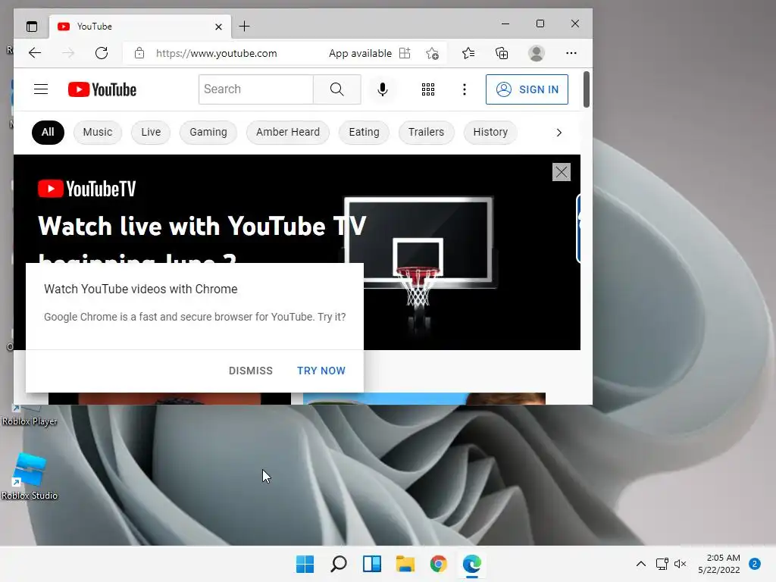Click the YouTube TV banner logo
Viewport: 776px width, 582px height.
pos(86,189)
